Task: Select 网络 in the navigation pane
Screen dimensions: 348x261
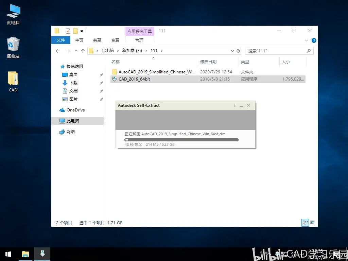Action: click(x=71, y=132)
